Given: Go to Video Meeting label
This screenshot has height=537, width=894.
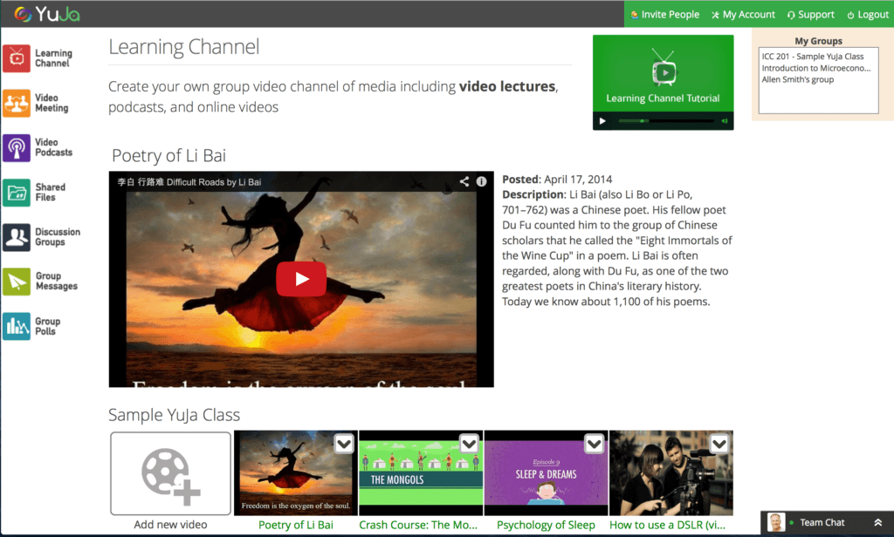Looking at the screenshot, I should tap(52, 103).
